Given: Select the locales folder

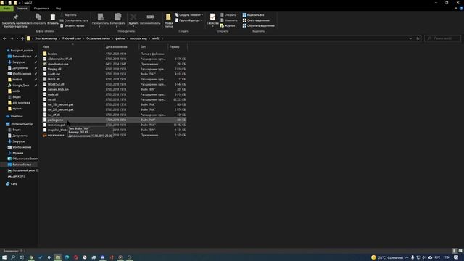Looking at the screenshot, I should [52, 54].
